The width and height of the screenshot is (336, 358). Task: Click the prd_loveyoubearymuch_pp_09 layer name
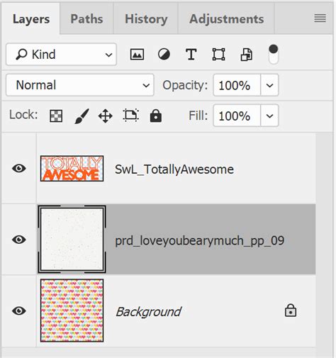click(200, 241)
